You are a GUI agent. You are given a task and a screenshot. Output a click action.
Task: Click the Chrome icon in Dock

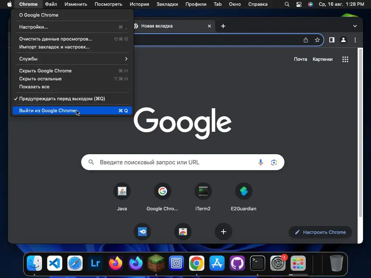197,263
